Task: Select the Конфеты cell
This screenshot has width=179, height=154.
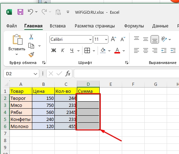Action: 21,119
